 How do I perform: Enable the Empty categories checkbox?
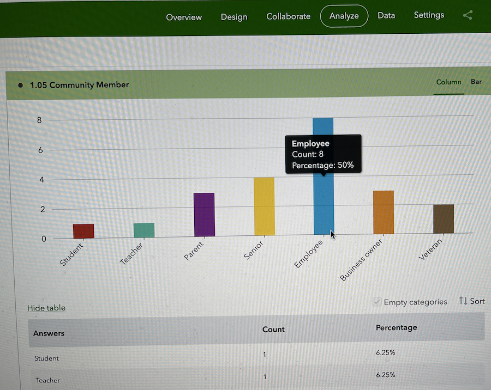(377, 301)
